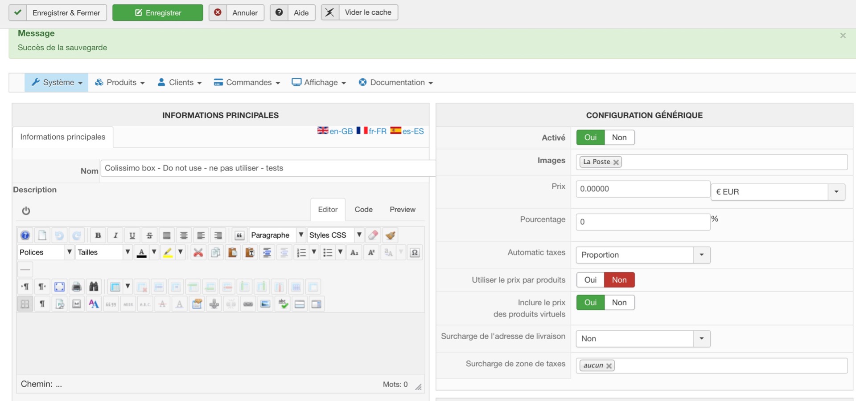Cut selection with the scissors icon
Viewport: 856px width, 401px height.
198,253
